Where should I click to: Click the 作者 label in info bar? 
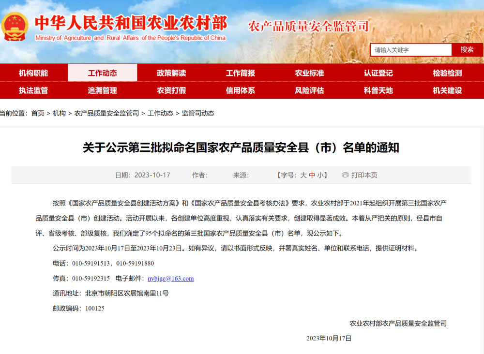[200, 175]
